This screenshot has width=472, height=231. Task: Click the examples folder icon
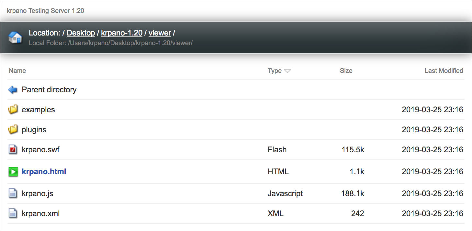click(13, 110)
